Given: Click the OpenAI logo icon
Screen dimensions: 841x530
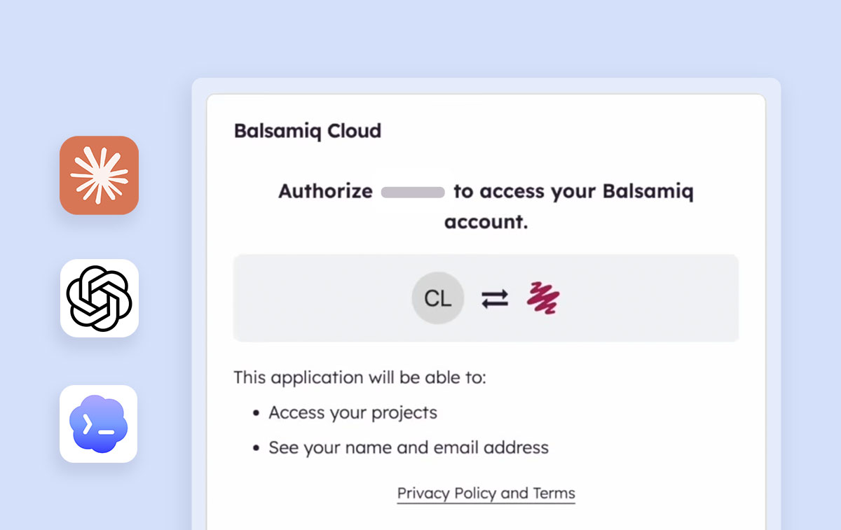Looking at the screenshot, I should 99,298.
